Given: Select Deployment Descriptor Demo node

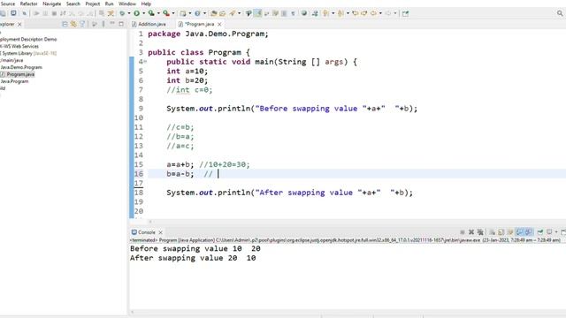Looking at the screenshot, I should tap(28, 39).
